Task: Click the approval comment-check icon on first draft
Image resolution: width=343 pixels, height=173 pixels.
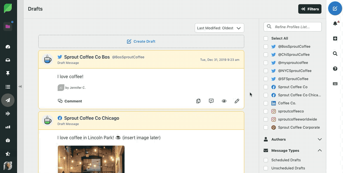Action: click(211, 101)
